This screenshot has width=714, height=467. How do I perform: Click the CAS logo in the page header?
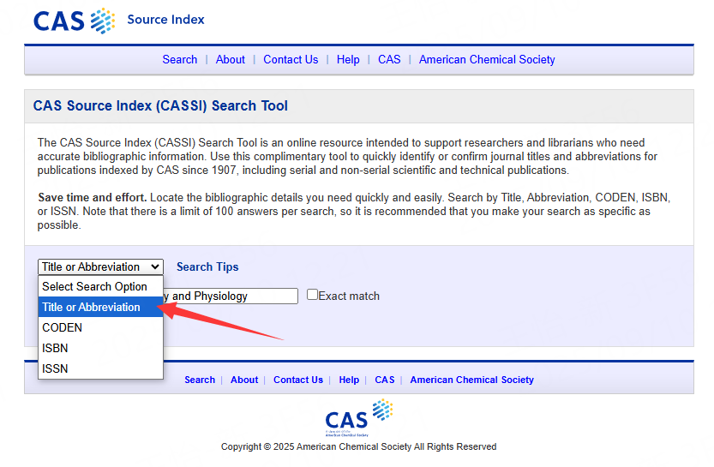(75, 21)
